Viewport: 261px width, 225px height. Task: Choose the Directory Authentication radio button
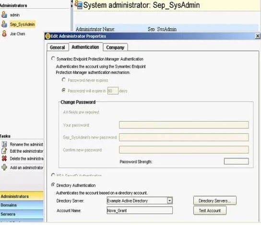coord(53,185)
